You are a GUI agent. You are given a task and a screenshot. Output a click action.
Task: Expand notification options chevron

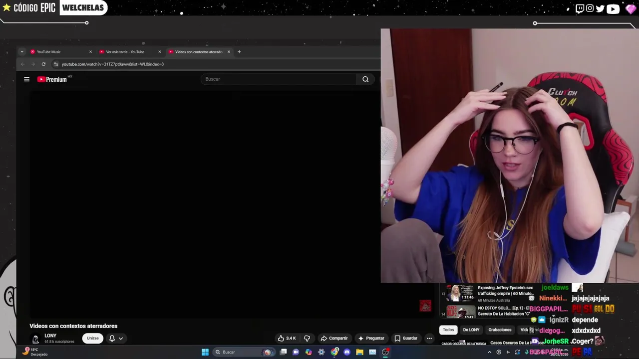pos(121,338)
